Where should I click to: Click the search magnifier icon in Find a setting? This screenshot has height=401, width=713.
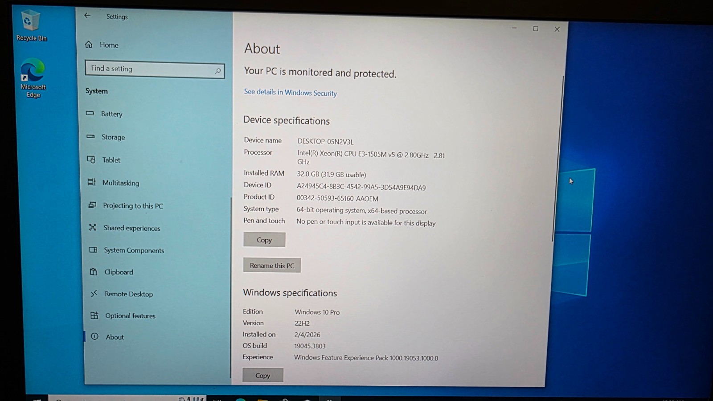[x=217, y=71]
